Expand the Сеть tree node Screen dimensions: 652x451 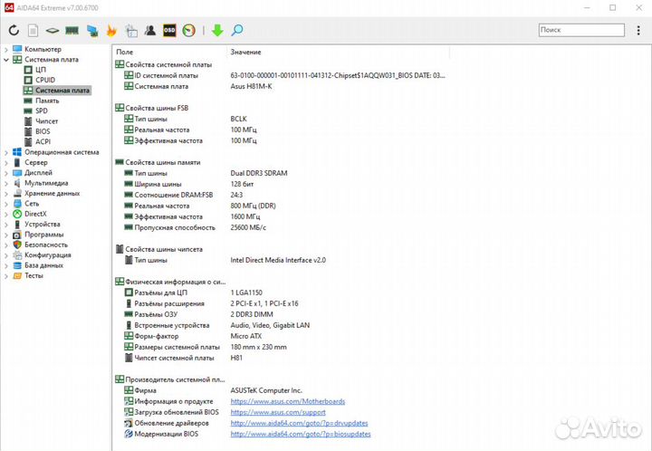[5, 204]
